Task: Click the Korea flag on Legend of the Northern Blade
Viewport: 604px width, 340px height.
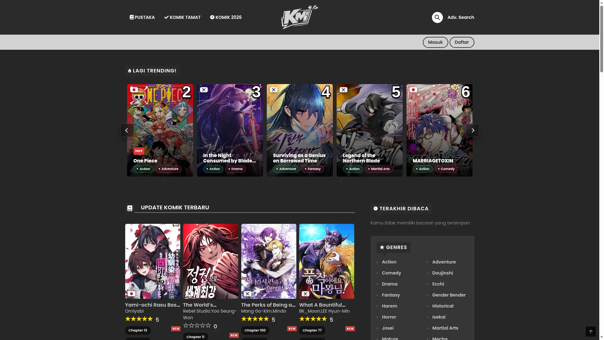Action: (x=344, y=90)
